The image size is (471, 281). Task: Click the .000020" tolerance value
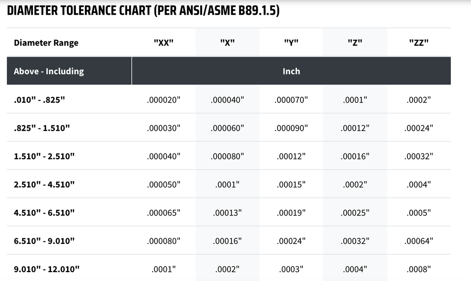pos(163,100)
